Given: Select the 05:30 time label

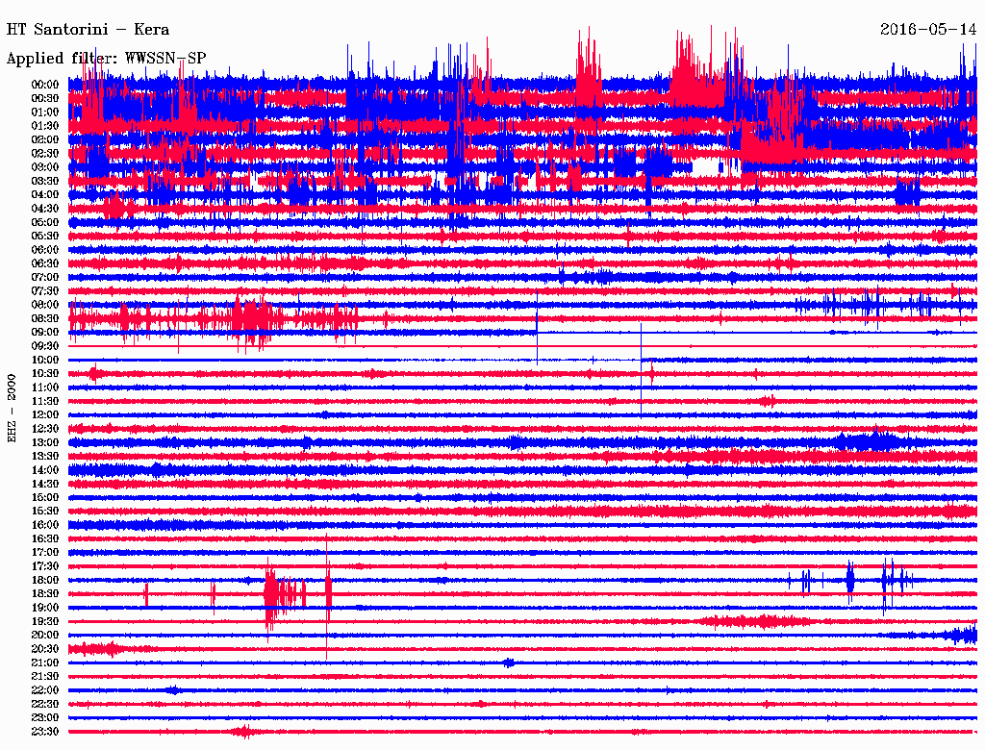Looking at the screenshot, I should pyautogui.click(x=45, y=236).
